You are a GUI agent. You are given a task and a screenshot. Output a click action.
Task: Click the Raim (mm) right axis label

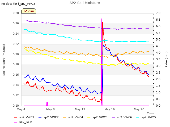(x=166, y=60)
